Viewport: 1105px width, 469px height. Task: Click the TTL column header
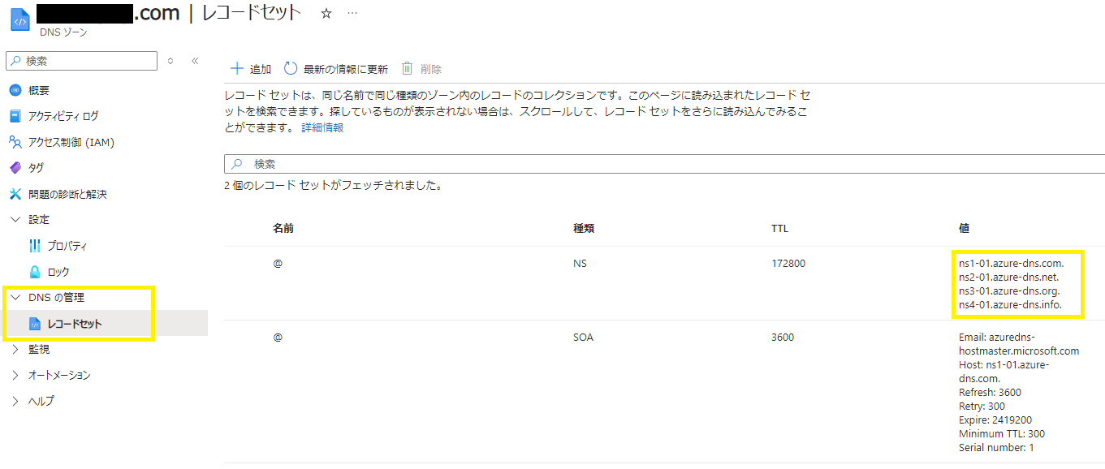779,229
